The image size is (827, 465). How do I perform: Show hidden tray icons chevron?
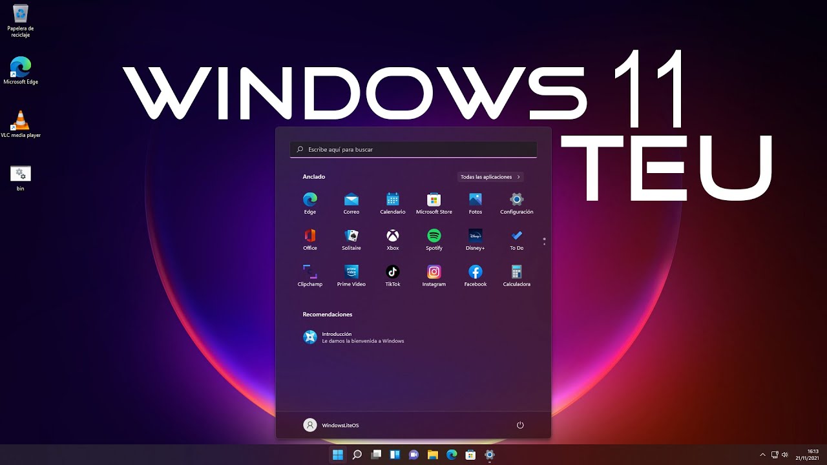[762, 455]
